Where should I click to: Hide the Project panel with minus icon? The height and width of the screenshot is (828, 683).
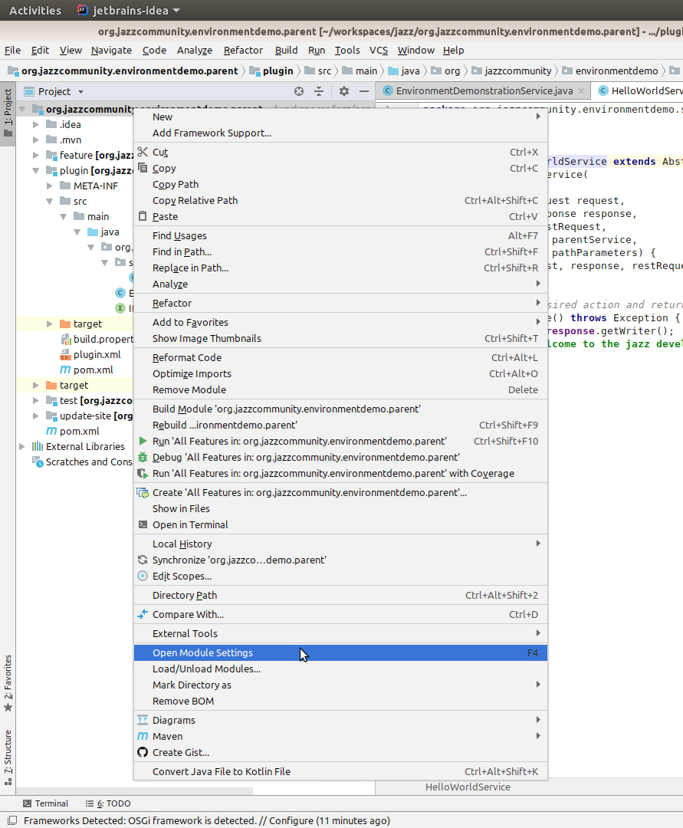pos(363,91)
